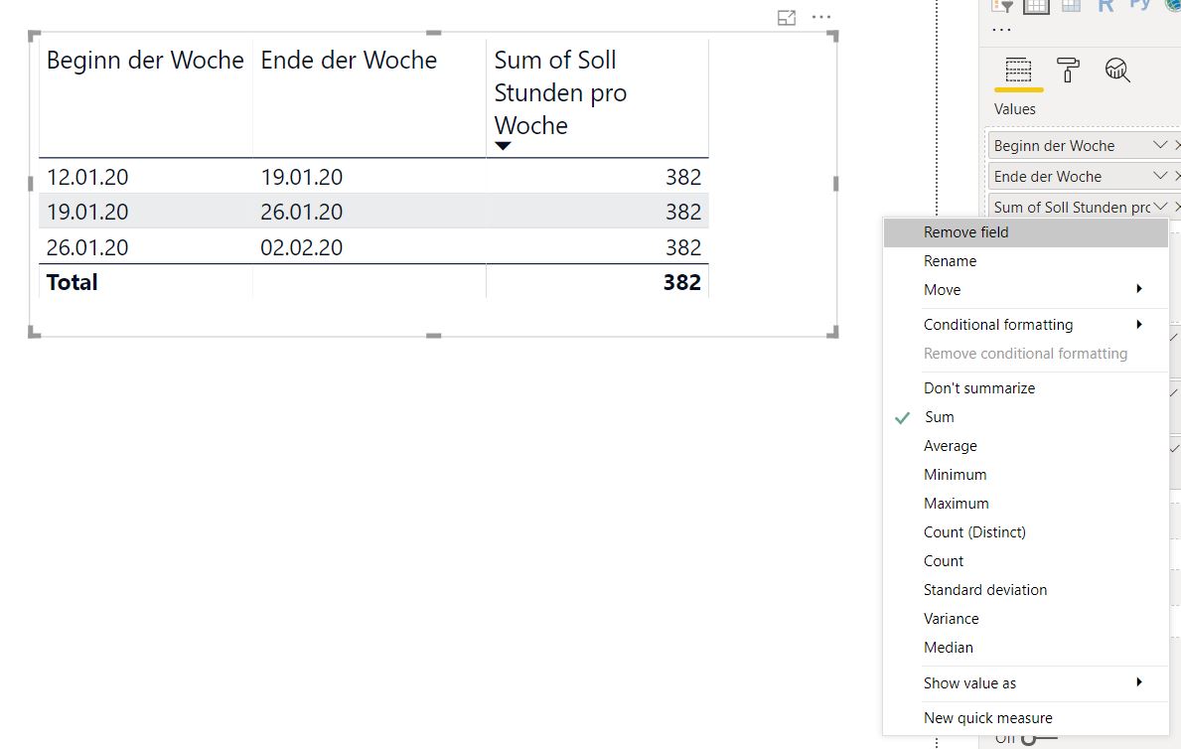Select Count (Distinct) aggregation

tap(1026, 532)
